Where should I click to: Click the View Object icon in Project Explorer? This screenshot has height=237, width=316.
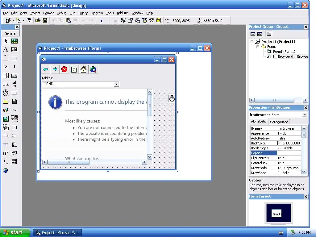click(260, 34)
